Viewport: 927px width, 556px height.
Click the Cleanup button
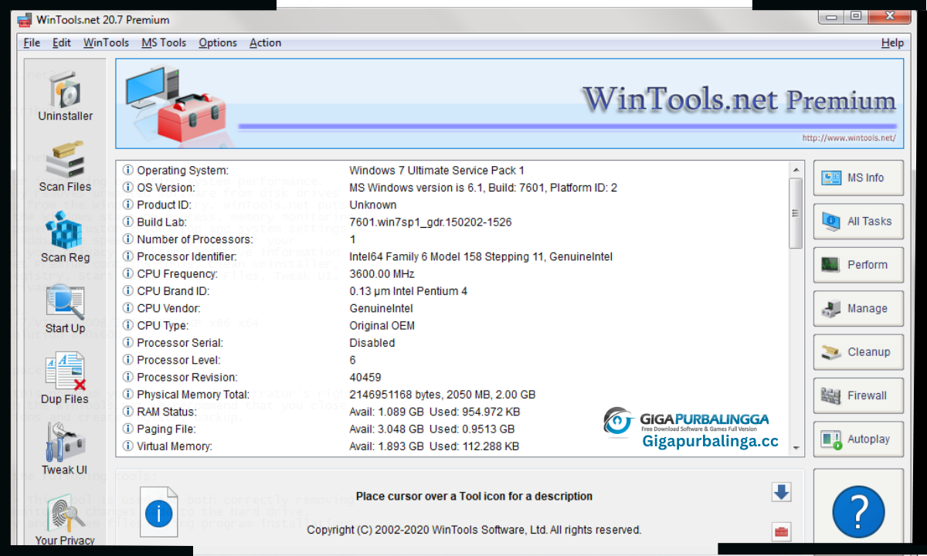tap(858, 351)
